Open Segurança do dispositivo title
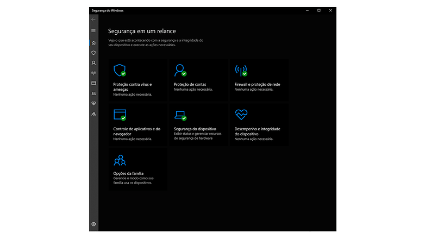The width and height of the screenshot is (425, 239). pyautogui.click(x=195, y=129)
